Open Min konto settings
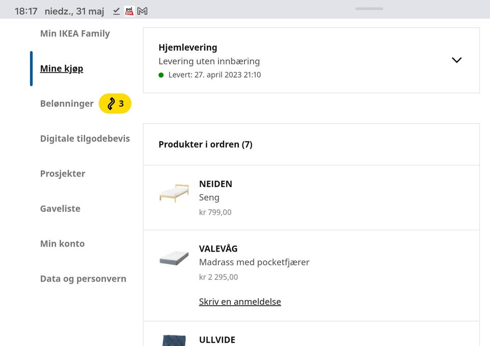Image resolution: width=490 pixels, height=346 pixels. tap(62, 243)
